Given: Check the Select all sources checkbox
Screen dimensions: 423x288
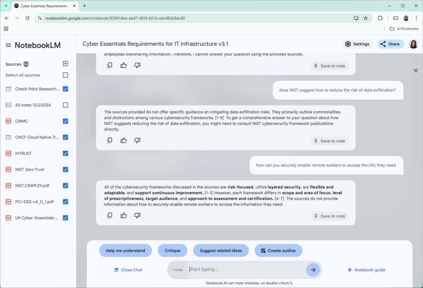Looking at the screenshot, I should [65, 75].
